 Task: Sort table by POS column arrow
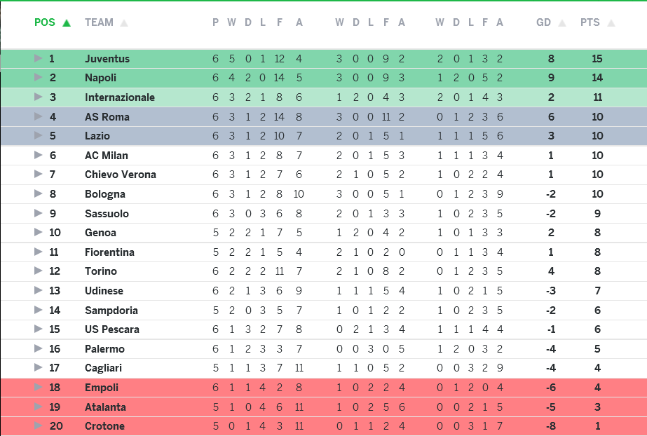click(x=67, y=23)
